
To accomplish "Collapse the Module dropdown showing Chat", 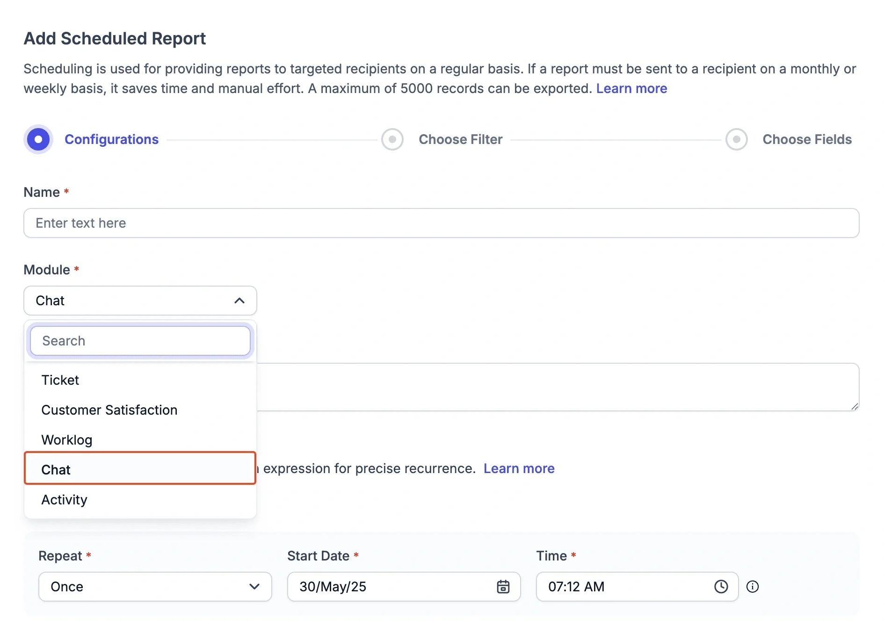I will click(x=140, y=301).
